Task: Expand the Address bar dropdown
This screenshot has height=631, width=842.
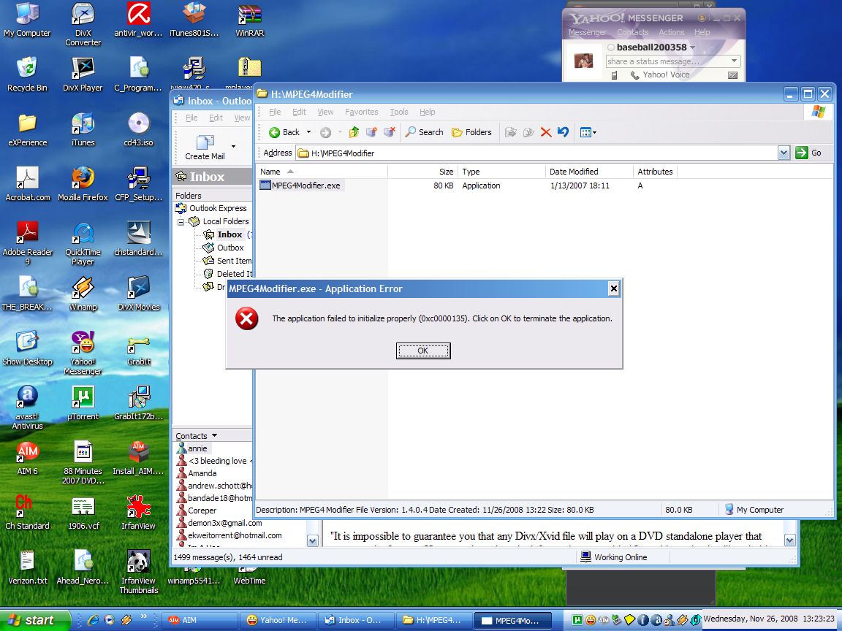Action: click(x=784, y=153)
